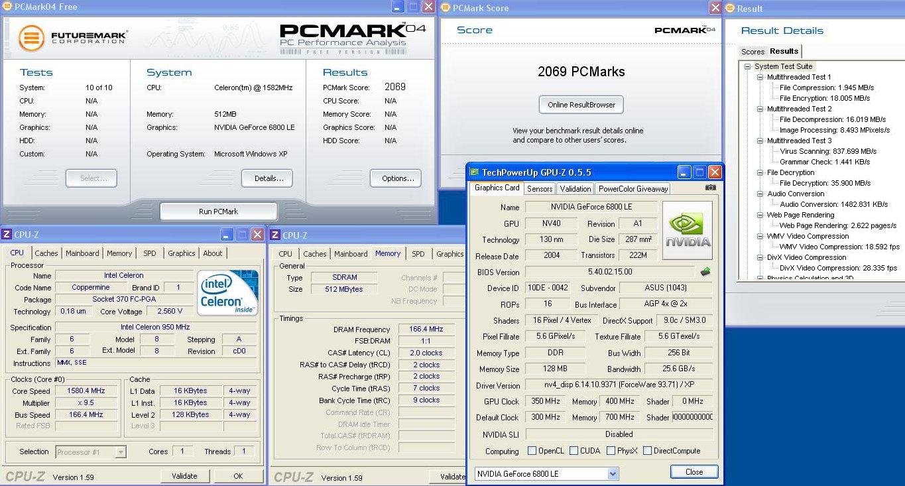Click the PCMark Score window title icon
Screen dimensions: 905x486
pyautogui.click(x=445, y=8)
